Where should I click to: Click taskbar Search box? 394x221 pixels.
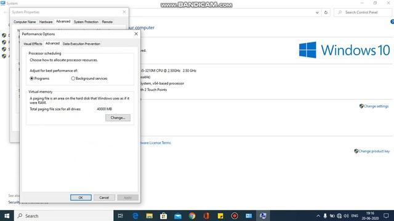tap(63, 215)
